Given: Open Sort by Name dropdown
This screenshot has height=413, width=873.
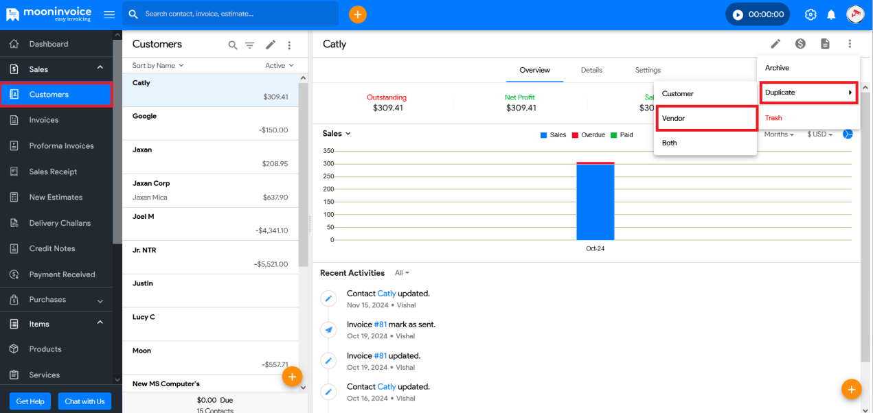Looking at the screenshot, I should 158,66.
